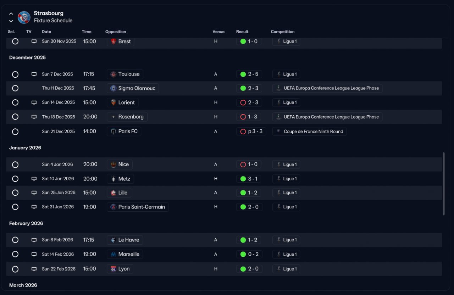Click the Sigma Olomouc club badge
Screen dimensions: 454x295
(113, 88)
